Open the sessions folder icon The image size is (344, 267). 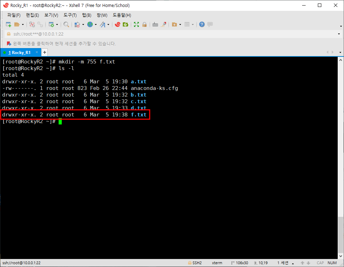point(17,24)
